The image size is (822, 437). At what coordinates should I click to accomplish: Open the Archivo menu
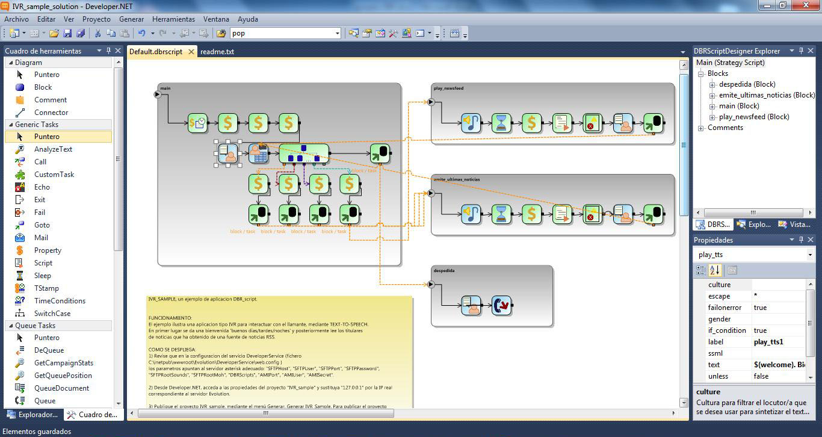(x=16, y=19)
